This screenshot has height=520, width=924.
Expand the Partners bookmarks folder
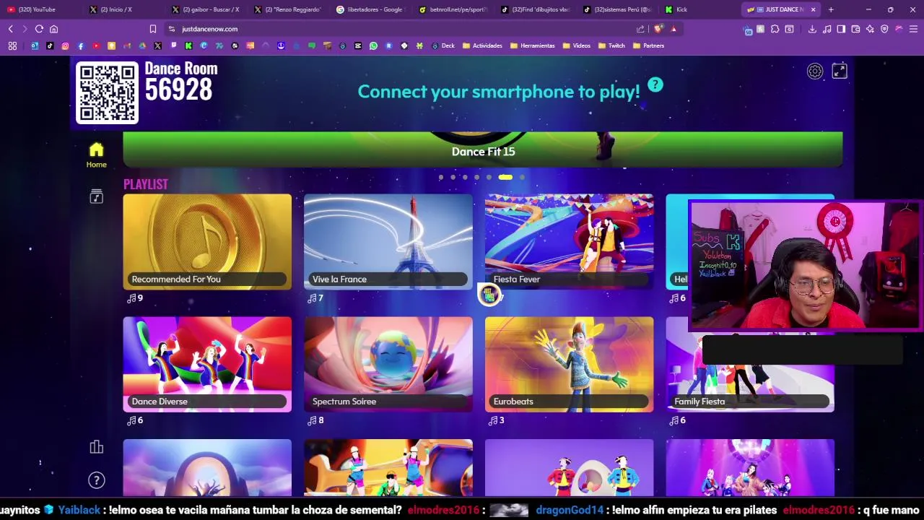pyautogui.click(x=648, y=45)
